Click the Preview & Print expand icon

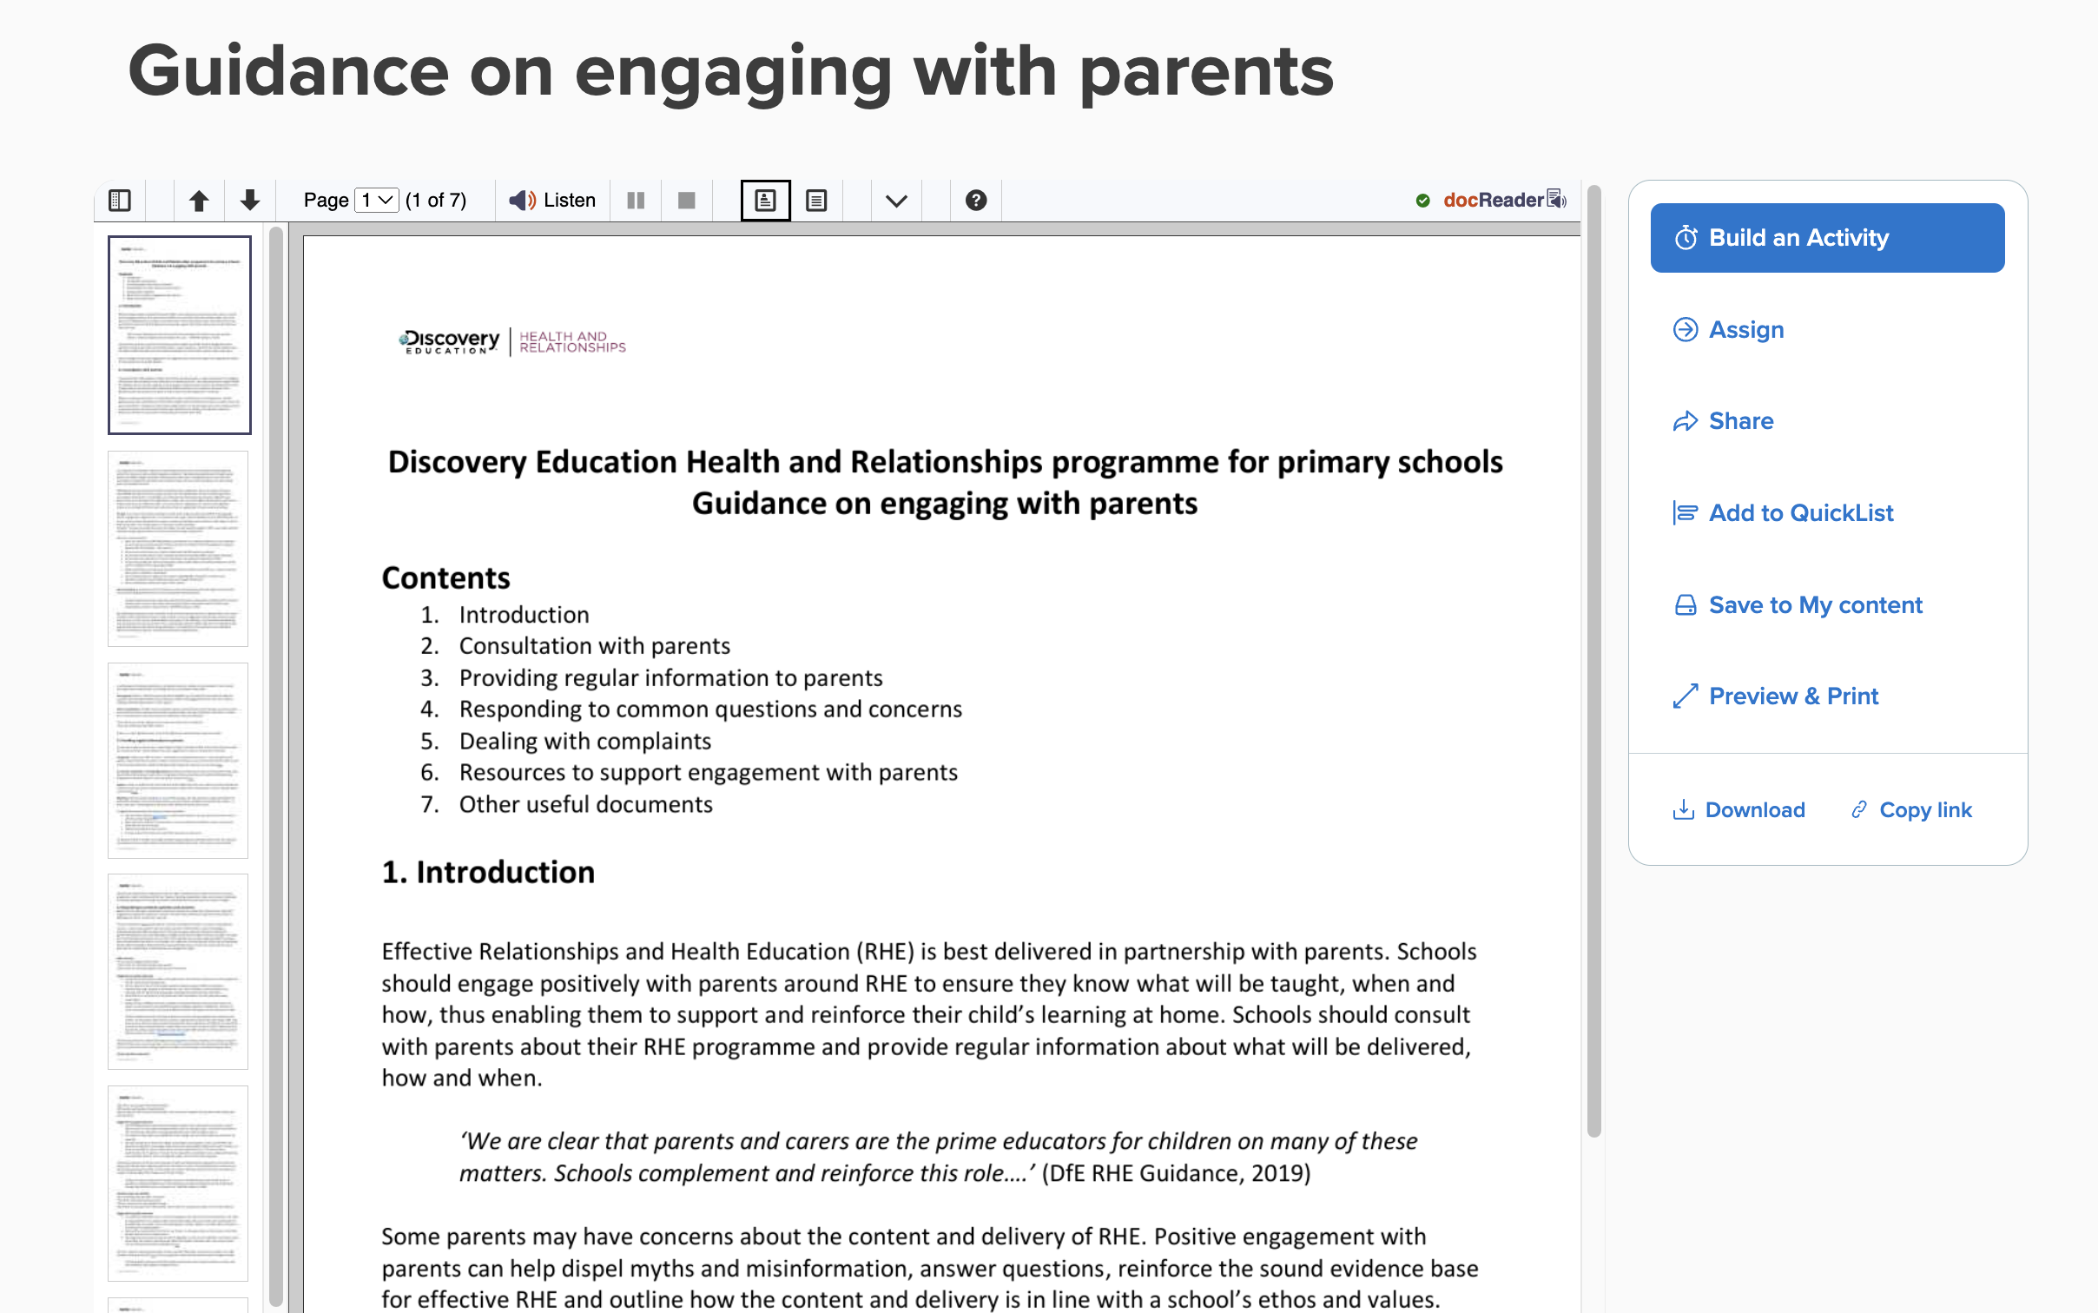(x=1686, y=696)
